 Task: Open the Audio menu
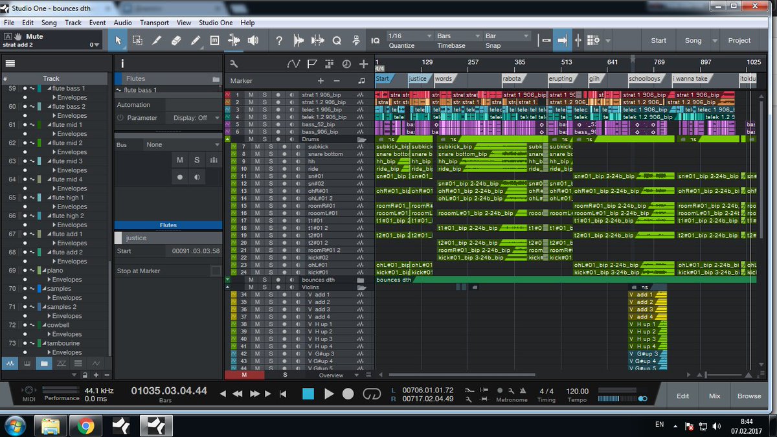[x=122, y=23]
